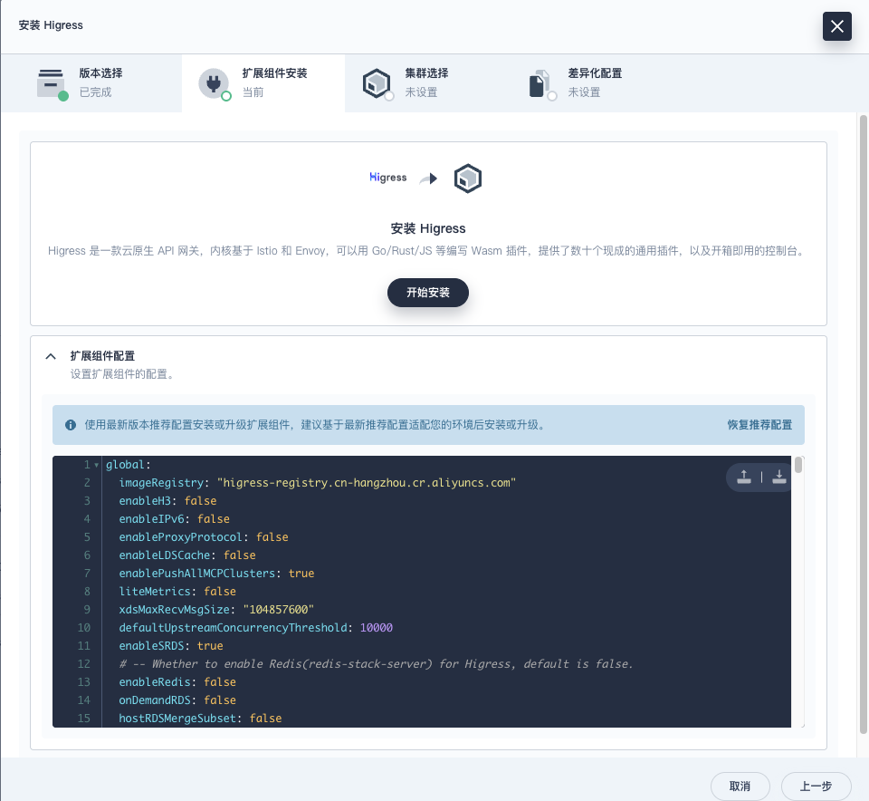This screenshot has height=801, width=869.
Task: Click the cube icon for 集群选择
Action: pos(376,82)
